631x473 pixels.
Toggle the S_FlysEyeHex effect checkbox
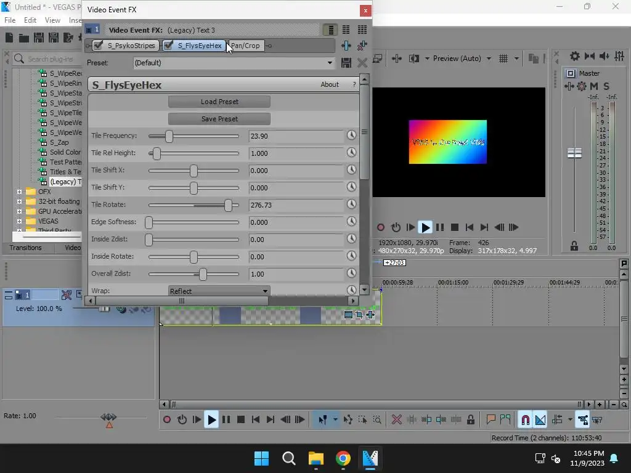(x=168, y=46)
